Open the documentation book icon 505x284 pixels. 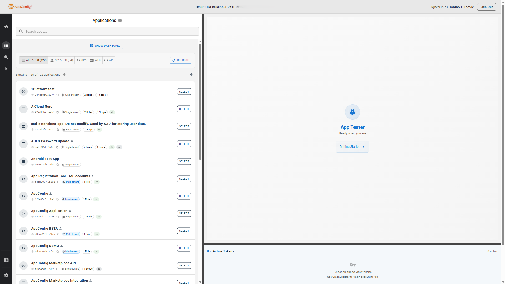6,260
